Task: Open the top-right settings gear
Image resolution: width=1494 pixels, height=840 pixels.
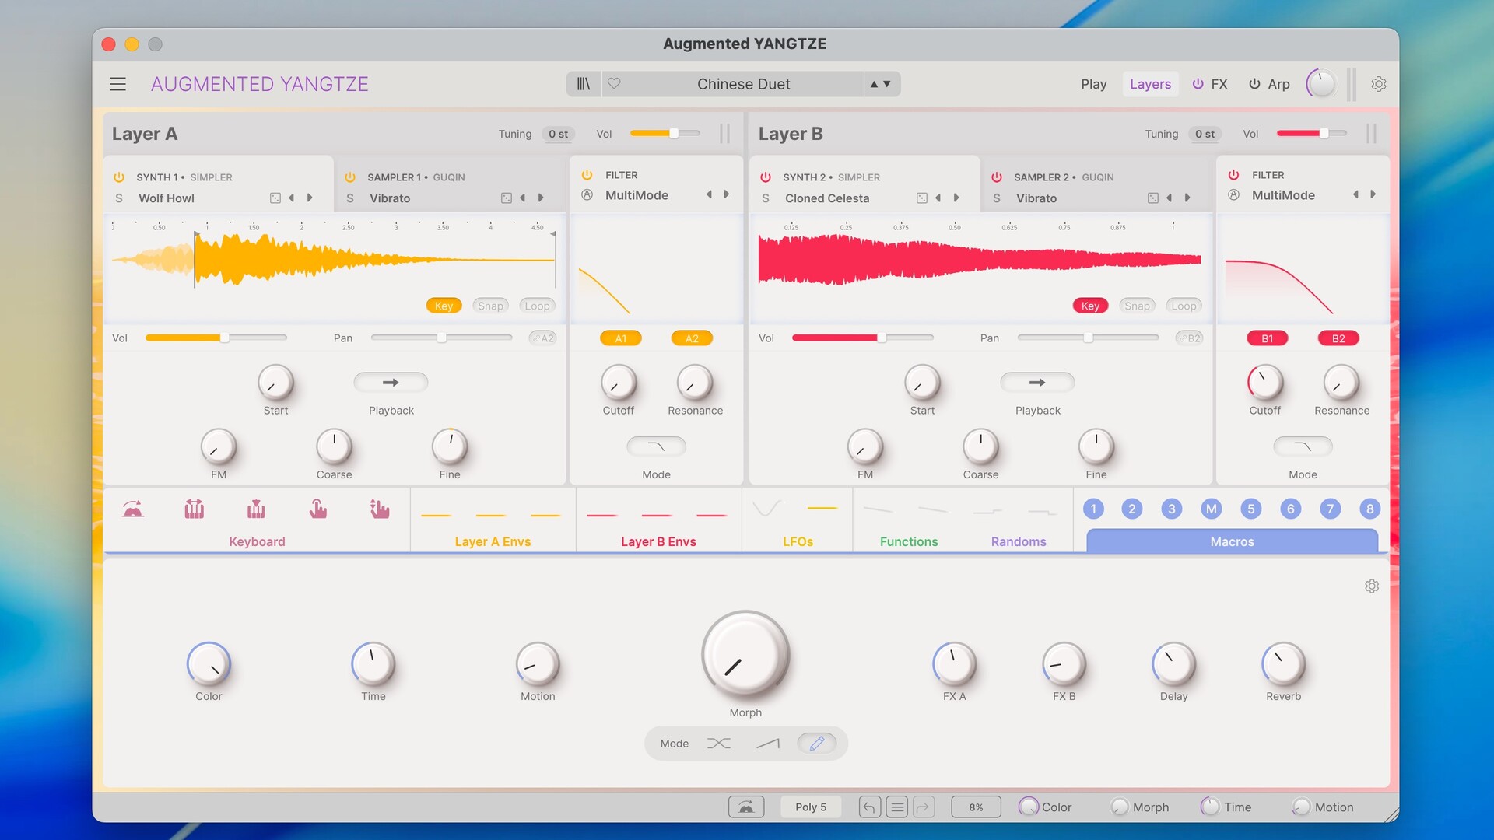Action: pyautogui.click(x=1378, y=84)
